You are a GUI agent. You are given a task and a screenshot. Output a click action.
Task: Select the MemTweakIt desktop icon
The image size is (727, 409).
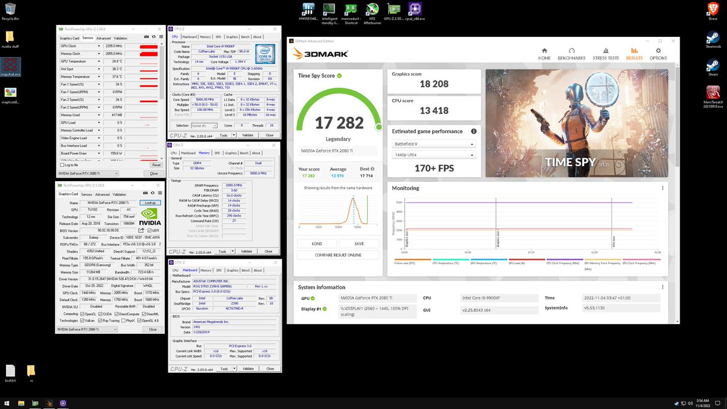click(x=712, y=97)
